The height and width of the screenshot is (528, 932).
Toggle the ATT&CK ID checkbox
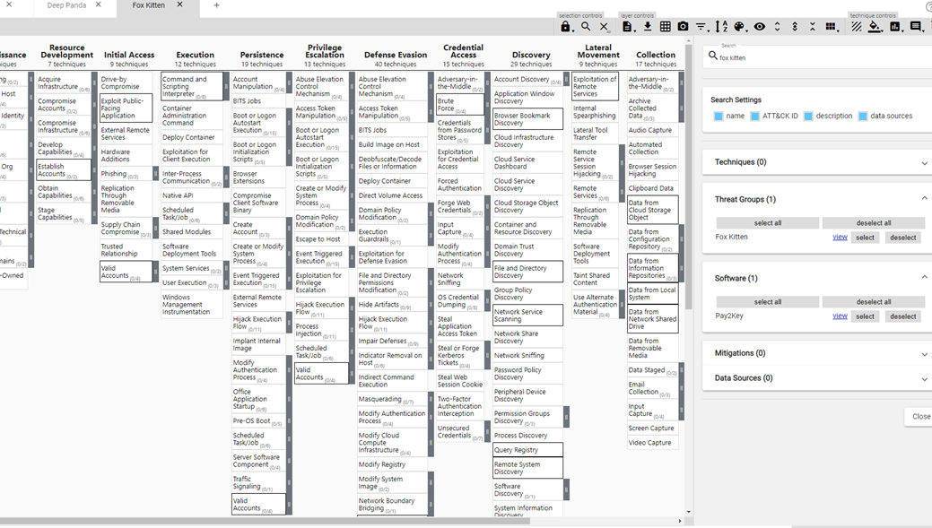755,117
